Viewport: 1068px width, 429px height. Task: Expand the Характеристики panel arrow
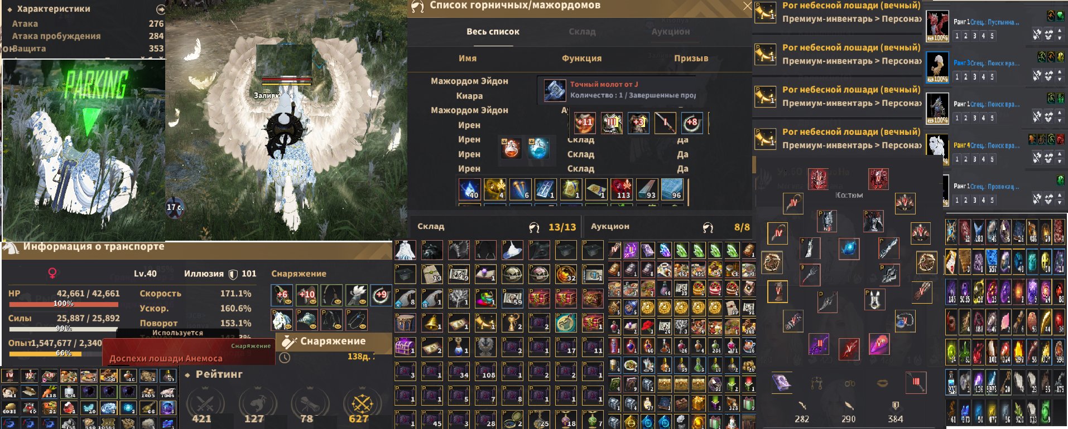160,9
